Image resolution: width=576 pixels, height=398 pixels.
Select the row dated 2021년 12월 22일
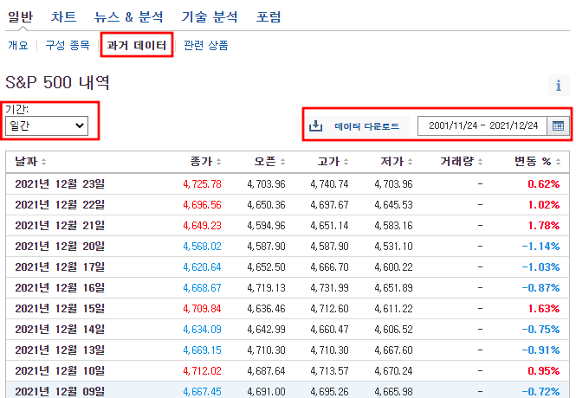(x=288, y=205)
